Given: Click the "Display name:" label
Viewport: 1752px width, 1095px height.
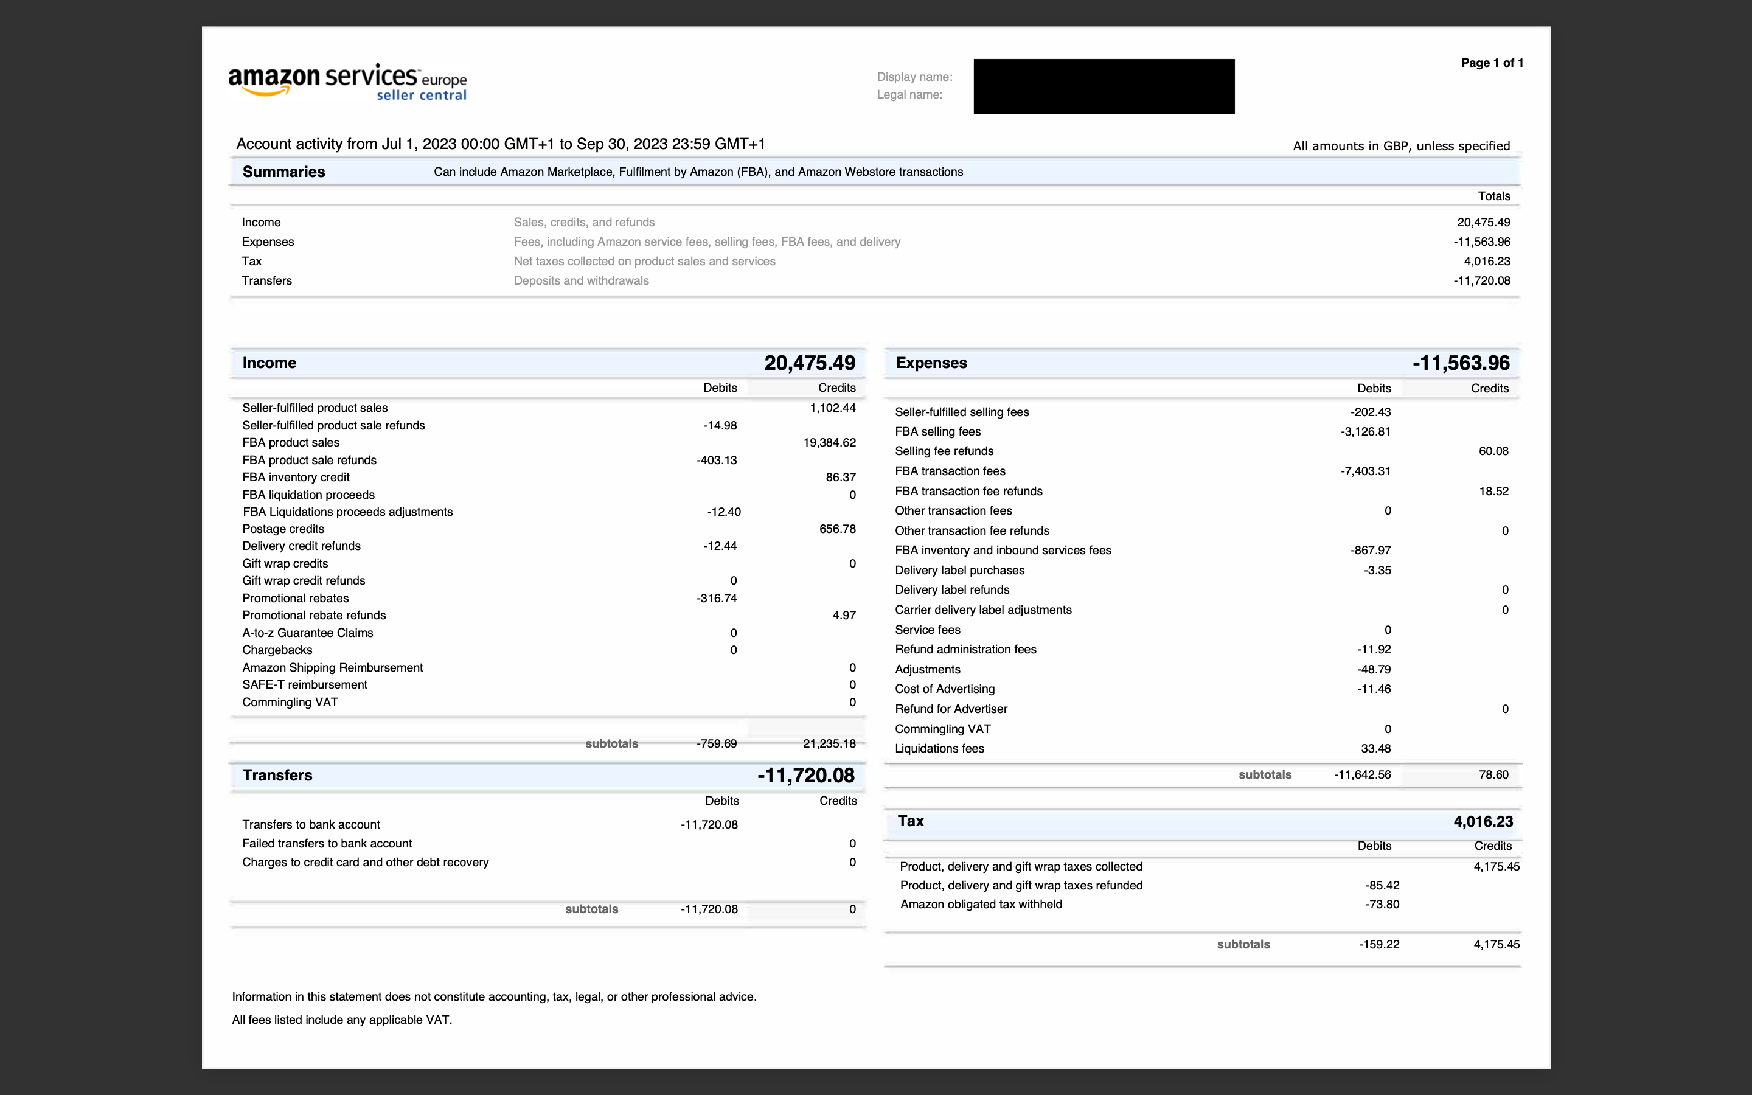Looking at the screenshot, I should [x=914, y=77].
